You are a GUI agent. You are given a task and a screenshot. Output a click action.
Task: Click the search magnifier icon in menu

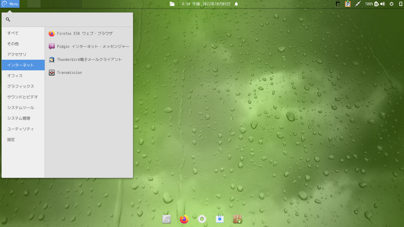tap(8, 20)
